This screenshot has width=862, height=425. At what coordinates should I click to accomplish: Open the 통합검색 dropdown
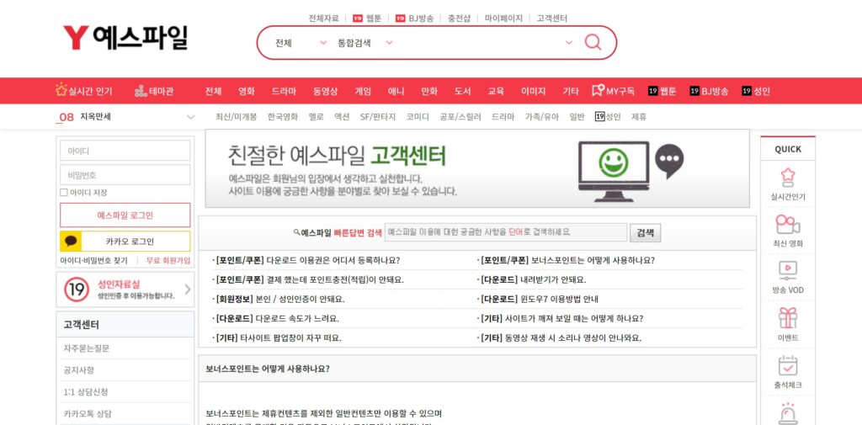pyautogui.click(x=365, y=43)
